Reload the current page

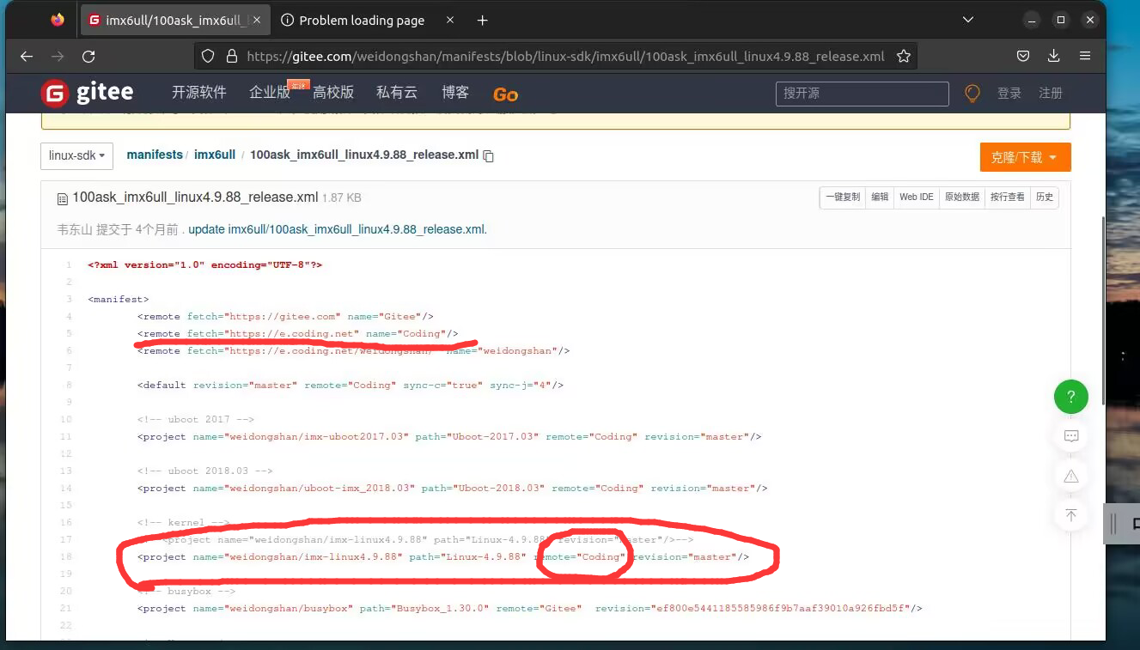(88, 57)
